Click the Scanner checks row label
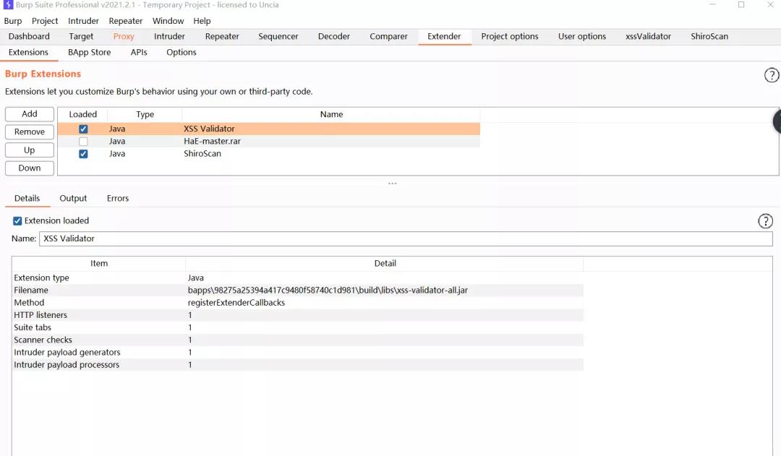The image size is (781, 456). click(x=43, y=340)
